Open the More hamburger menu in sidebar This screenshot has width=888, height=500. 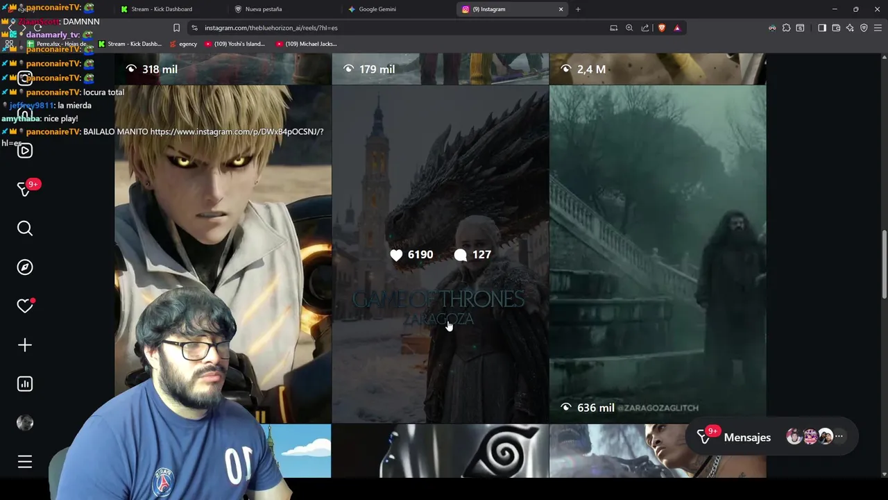[25, 462]
